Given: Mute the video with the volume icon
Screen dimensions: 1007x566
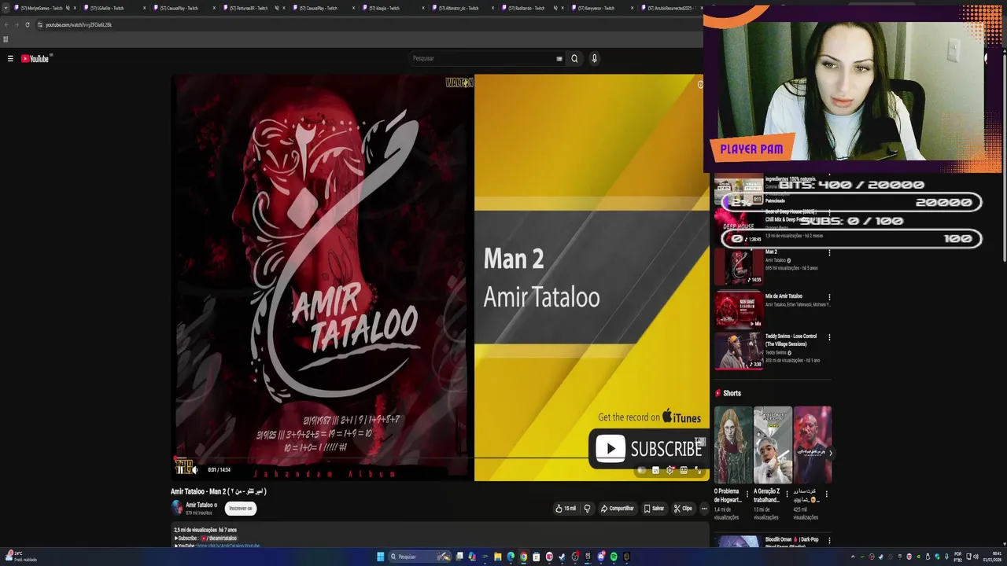Looking at the screenshot, I should pos(195,469).
